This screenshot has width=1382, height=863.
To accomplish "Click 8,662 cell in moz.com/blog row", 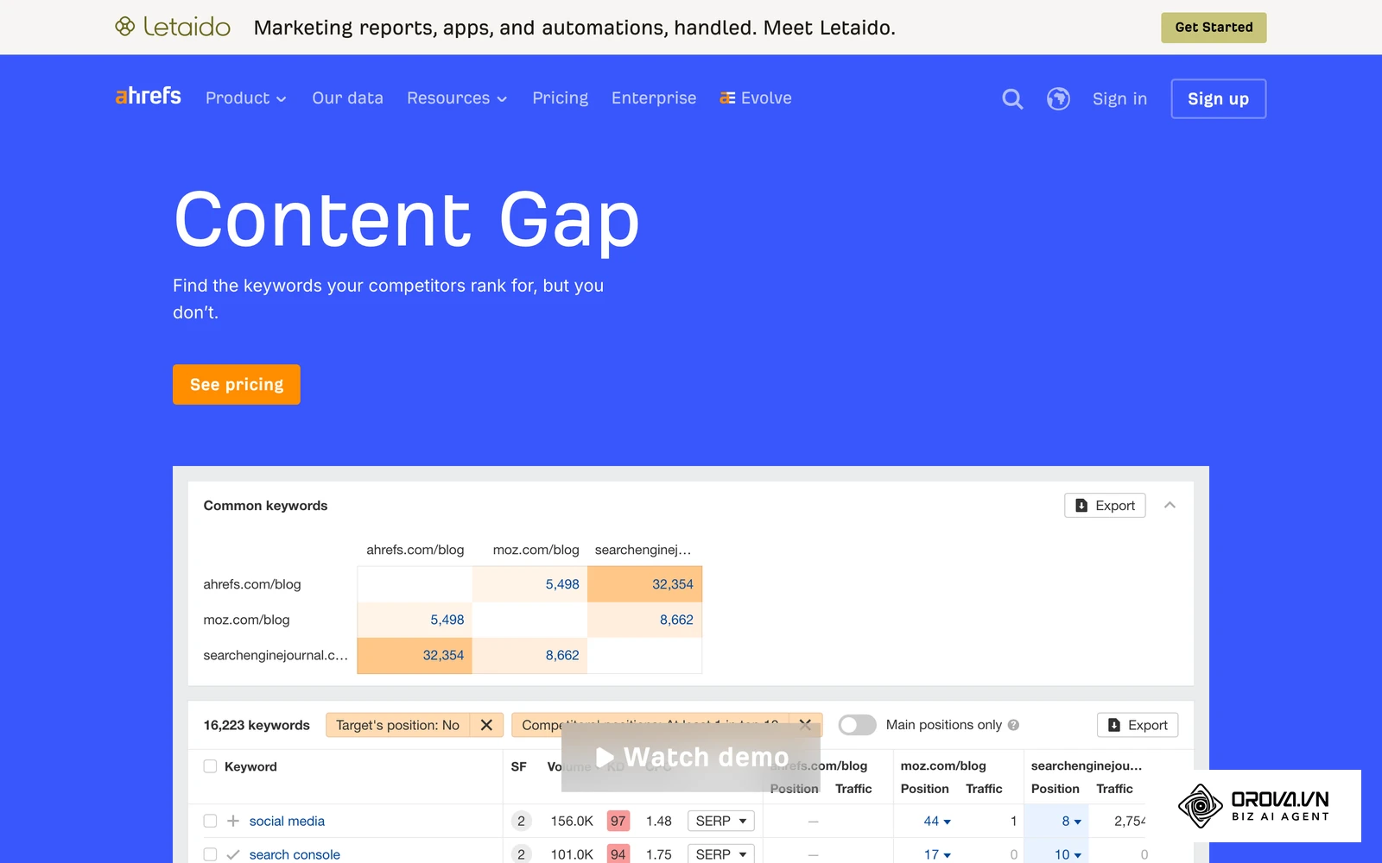I will point(644,620).
